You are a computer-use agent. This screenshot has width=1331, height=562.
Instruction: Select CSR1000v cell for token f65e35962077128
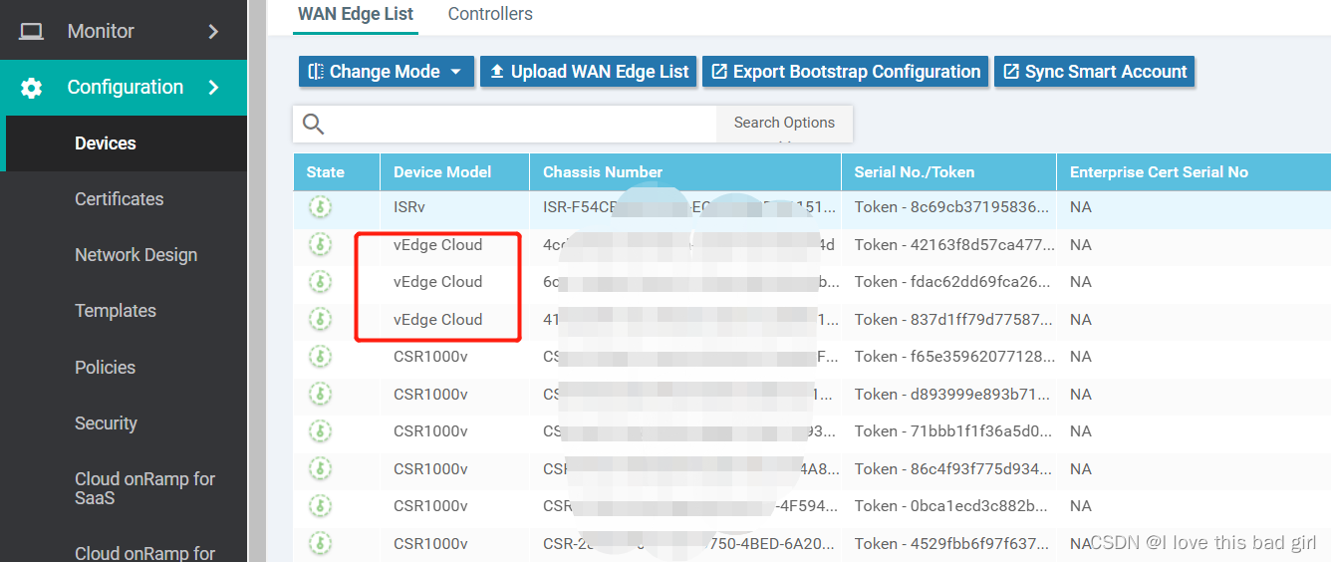pyautogui.click(x=430, y=357)
